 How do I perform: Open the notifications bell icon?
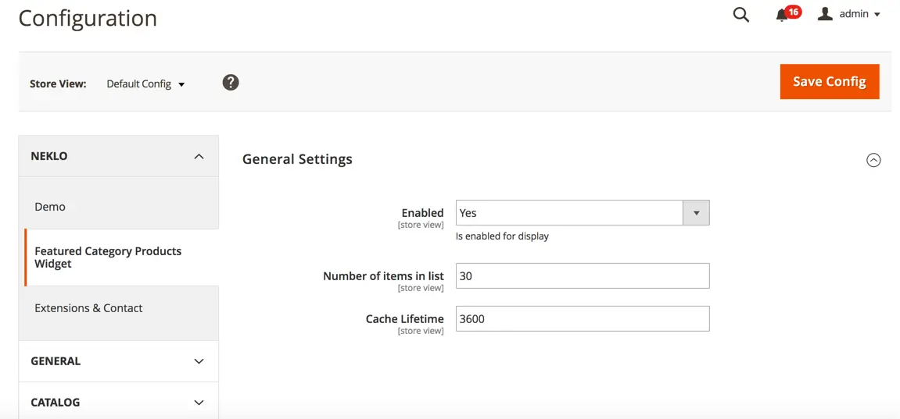pos(781,16)
